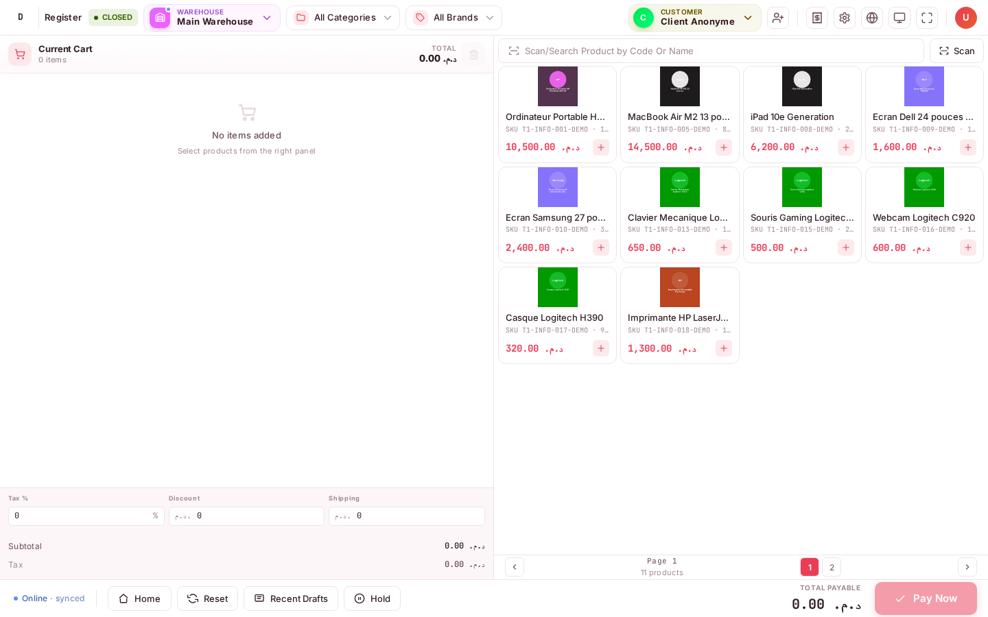This screenshot has width=988, height=617.
Task: Click the Discount input field
Action: coord(246,516)
